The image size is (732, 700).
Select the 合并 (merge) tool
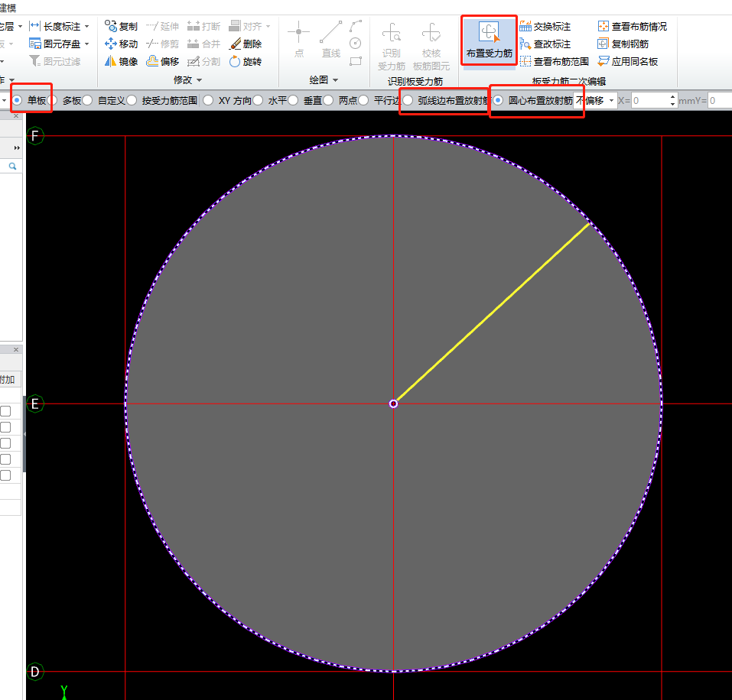[203, 44]
